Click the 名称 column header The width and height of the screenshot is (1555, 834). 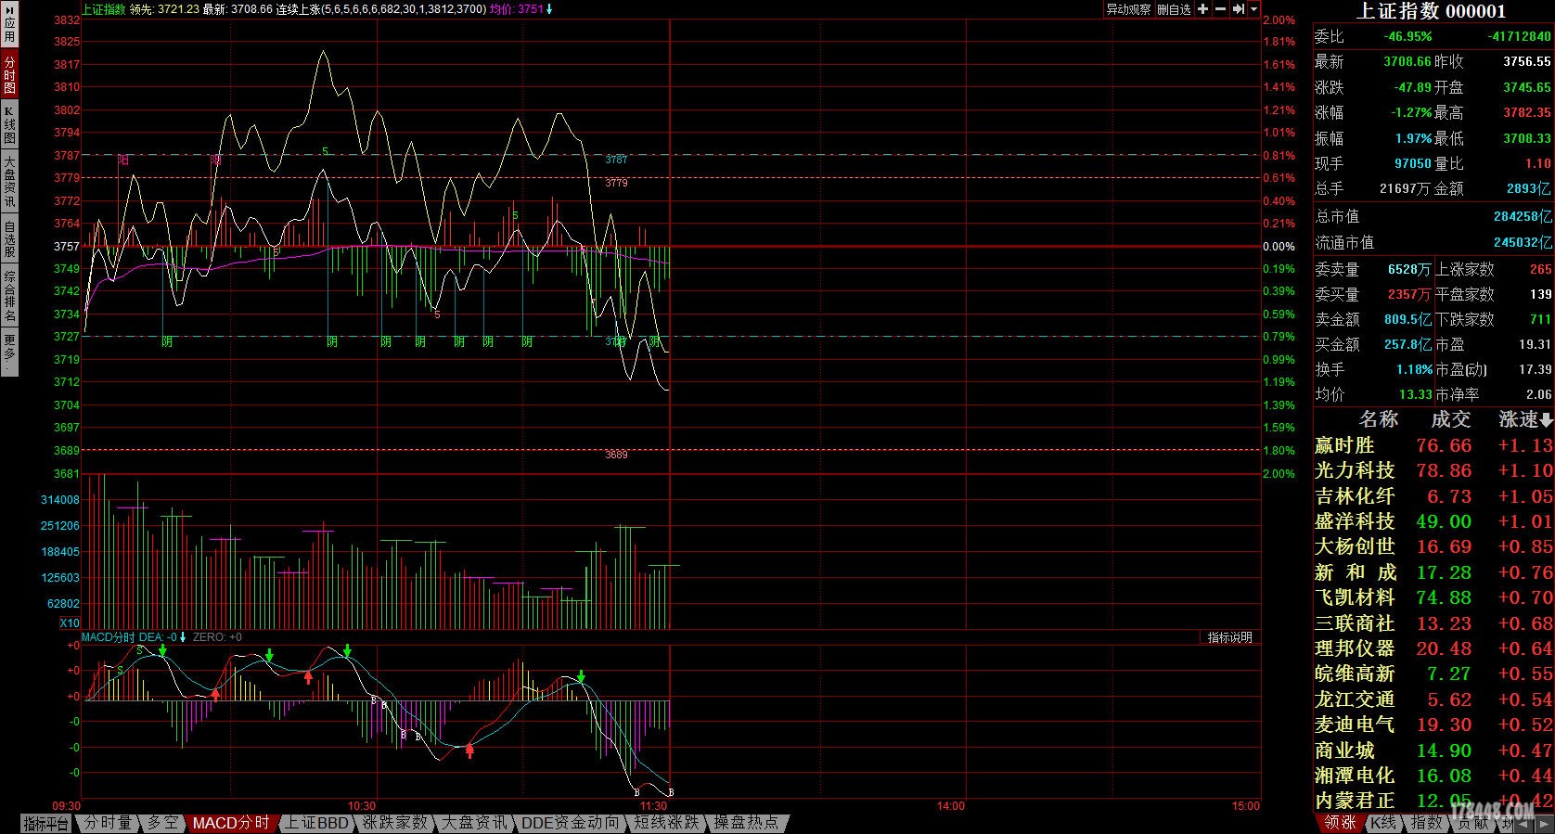click(1378, 419)
